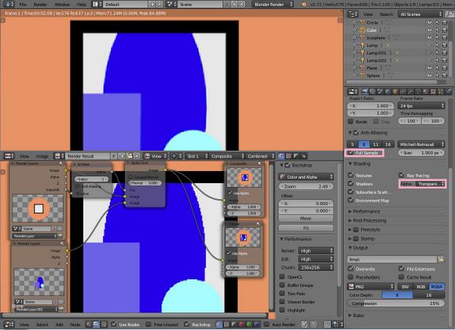Open the Render menu in the top bar
The height and width of the screenshot is (330, 455).
point(40,5)
